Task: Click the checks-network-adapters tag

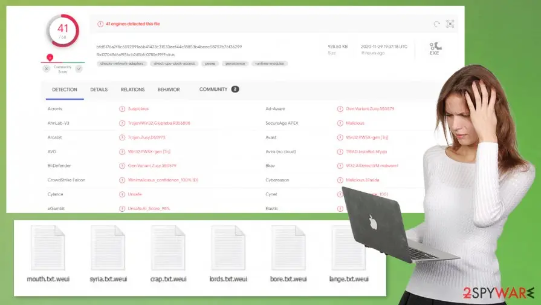Action: coord(121,64)
